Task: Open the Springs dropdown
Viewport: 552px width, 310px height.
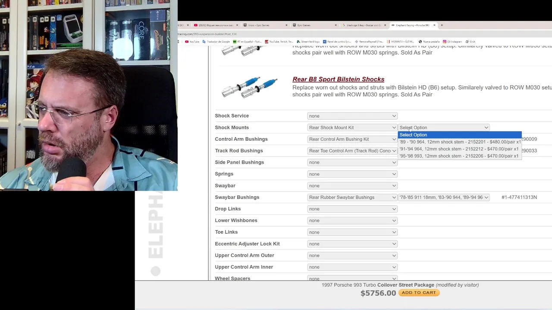Action: [352, 174]
